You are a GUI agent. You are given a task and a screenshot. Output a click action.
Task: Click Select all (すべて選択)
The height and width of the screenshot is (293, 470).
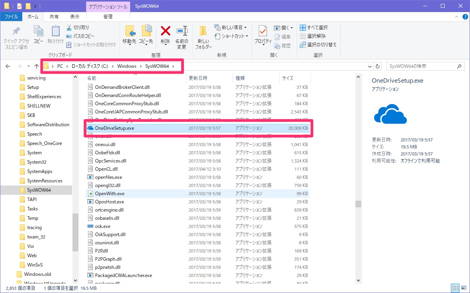coord(314,28)
